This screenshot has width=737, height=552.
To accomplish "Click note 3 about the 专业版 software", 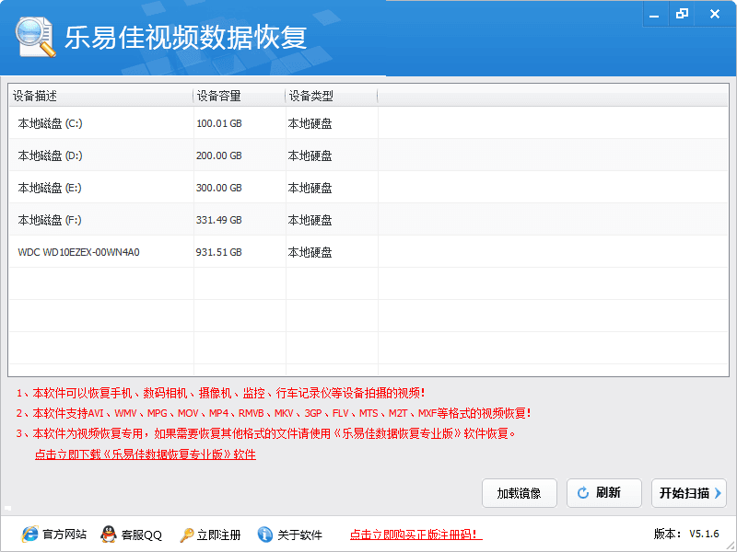I will point(265,433).
